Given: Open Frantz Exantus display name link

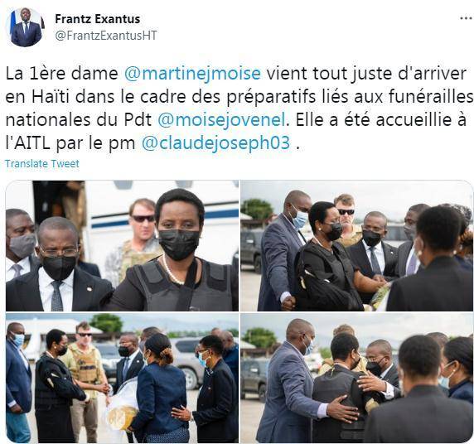Looking at the screenshot, I should (97, 19).
